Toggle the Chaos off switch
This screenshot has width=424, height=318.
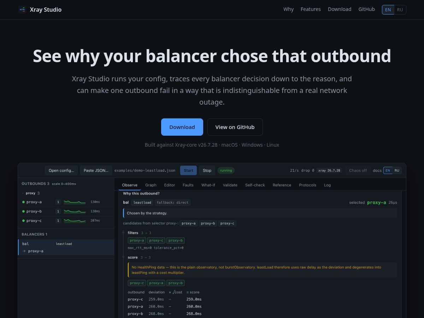pos(358,170)
